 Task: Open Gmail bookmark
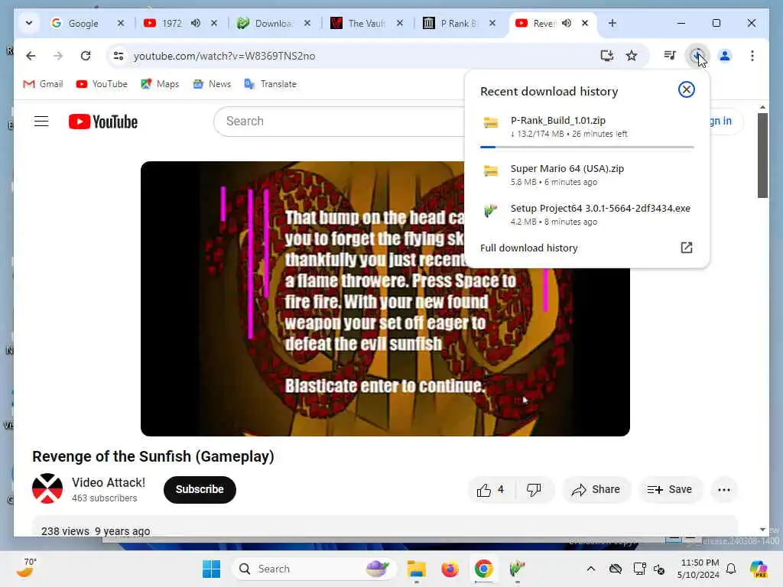pos(43,84)
